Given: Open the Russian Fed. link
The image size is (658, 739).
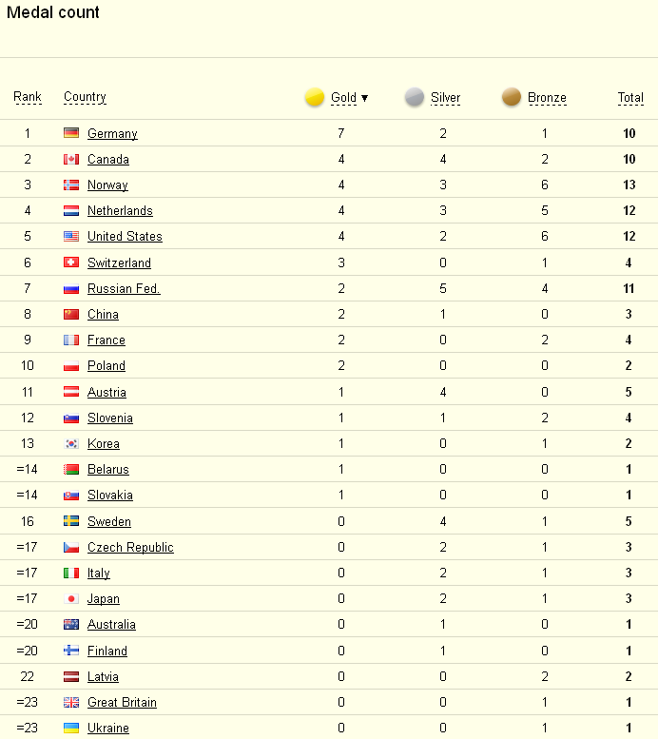Looking at the screenshot, I should pos(124,288).
